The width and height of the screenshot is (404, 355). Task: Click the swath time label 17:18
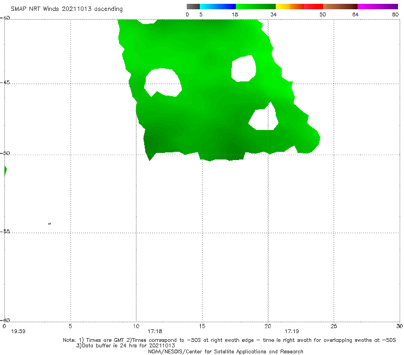[155, 332]
